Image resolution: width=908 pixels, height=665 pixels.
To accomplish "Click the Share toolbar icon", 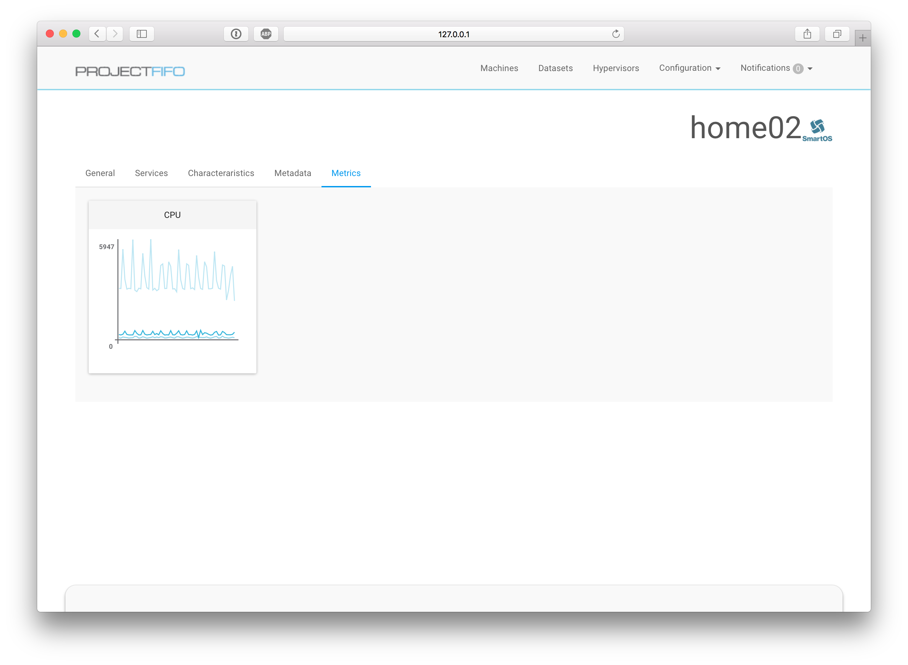I will point(807,34).
